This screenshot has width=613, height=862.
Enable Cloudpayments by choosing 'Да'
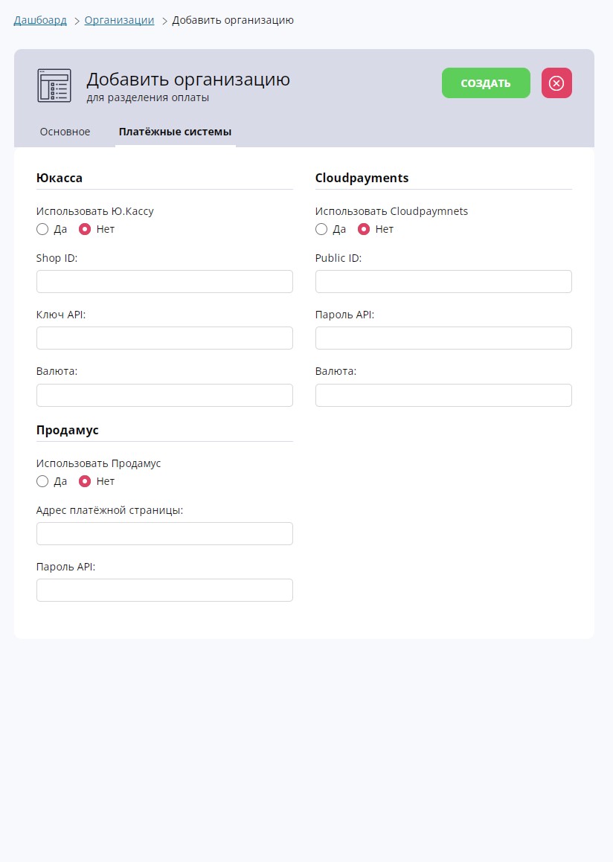[x=321, y=229]
